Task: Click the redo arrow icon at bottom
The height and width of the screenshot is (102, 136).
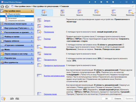Action: tap(17, 98)
